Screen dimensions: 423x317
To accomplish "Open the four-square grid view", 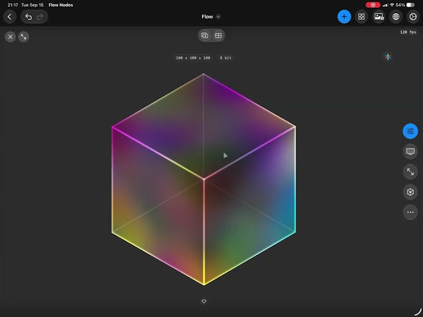I will 362,17.
